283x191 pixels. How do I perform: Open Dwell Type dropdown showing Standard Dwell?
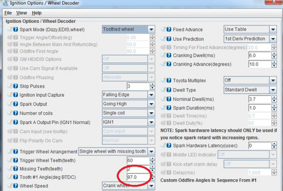click(x=250, y=90)
